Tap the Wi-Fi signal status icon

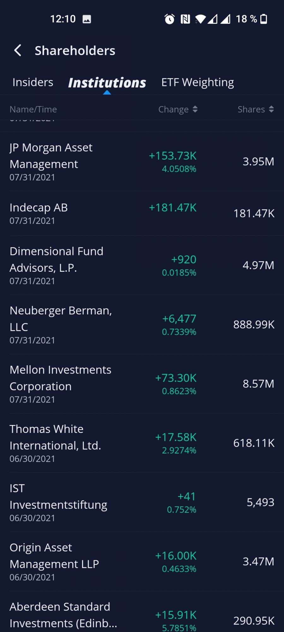pyautogui.click(x=200, y=19)
